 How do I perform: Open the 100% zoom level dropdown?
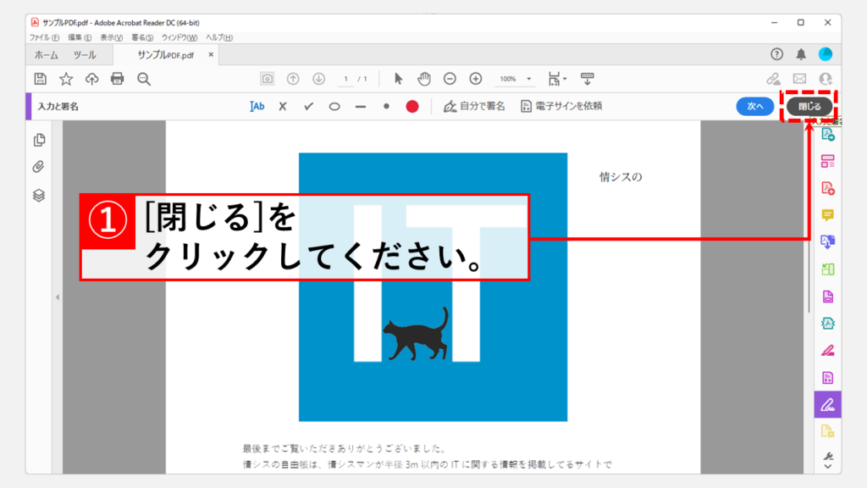coord(513,79)
